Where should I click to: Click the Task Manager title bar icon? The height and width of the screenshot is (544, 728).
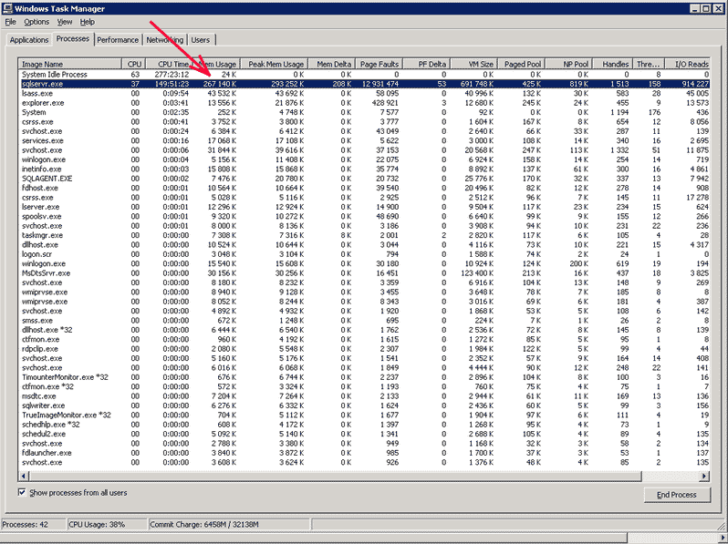pos(7,8)
